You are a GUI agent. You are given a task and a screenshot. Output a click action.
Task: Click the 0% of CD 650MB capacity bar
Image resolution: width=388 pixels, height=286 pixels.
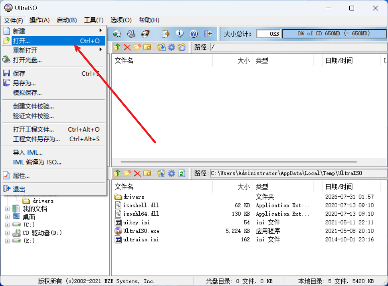click(334, 34)
